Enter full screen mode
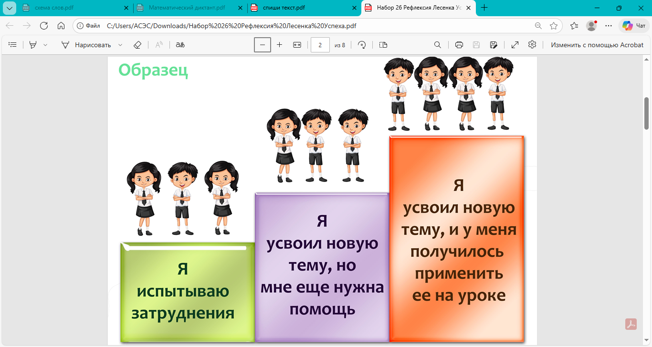This screenshot has height=347, width=652. coord(515,45)
